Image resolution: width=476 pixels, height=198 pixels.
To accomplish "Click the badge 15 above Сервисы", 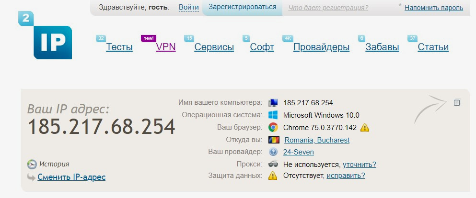I will coord(189,38).
